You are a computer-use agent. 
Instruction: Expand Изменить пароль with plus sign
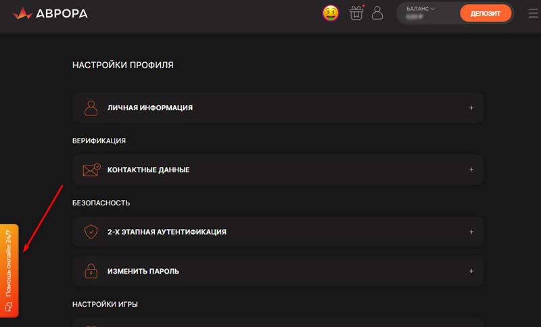click(x=471, y=271)
